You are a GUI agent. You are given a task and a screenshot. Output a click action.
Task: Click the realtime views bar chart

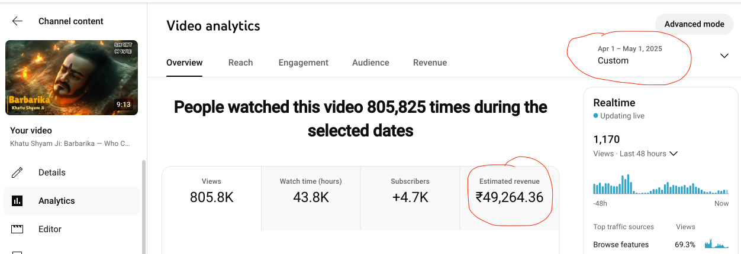point(661,185)
